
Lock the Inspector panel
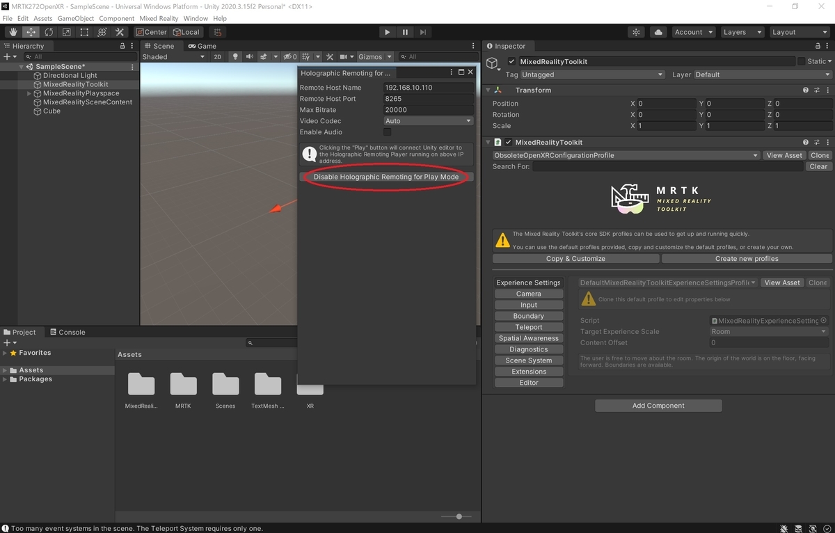pyautogui.click(x=817, y=46)
